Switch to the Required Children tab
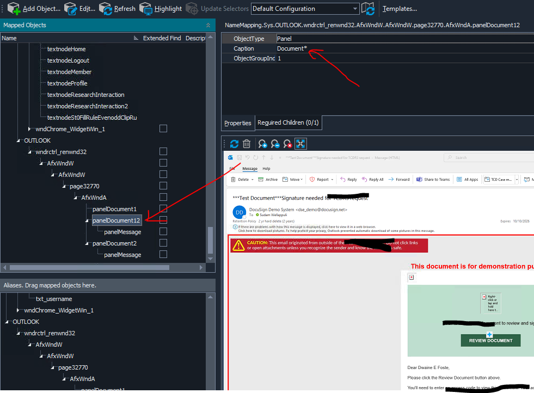This screenshot has height=393, width=534. coord(288,123)
